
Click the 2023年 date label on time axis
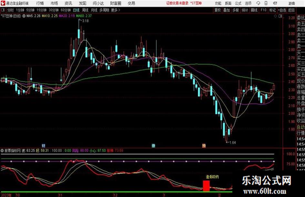coord(6,195)
